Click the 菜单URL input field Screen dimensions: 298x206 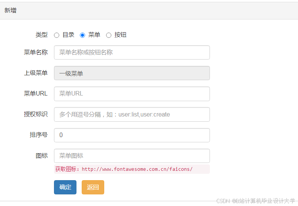click(132, 94)
